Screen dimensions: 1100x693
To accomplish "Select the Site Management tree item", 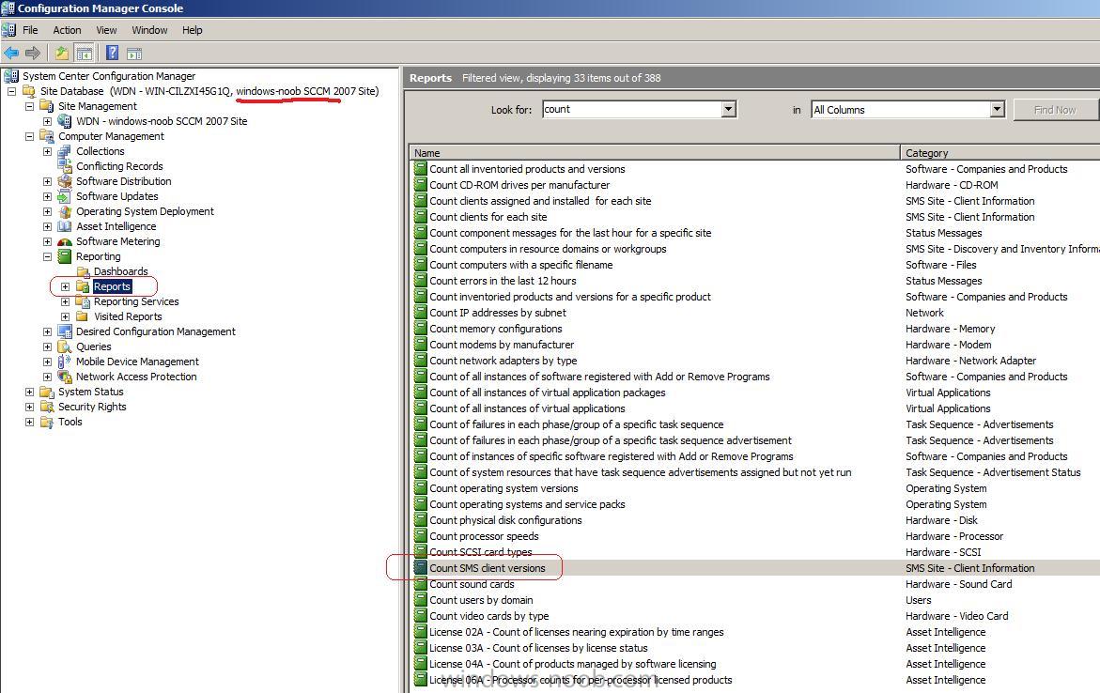I will click(98, 106).
